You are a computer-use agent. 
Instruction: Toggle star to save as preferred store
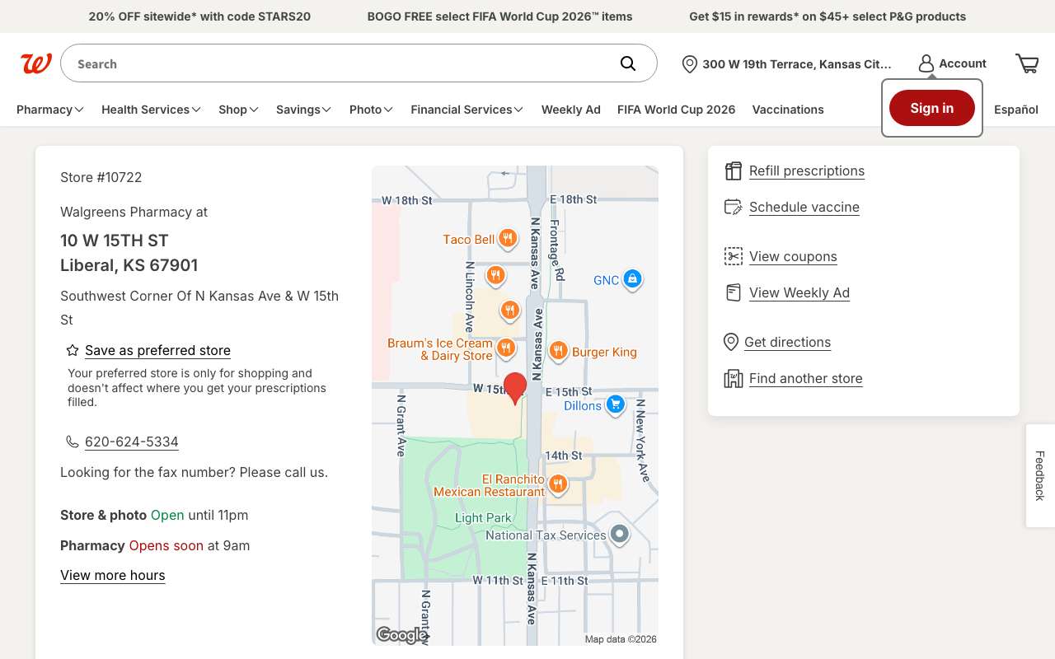(x=73, y=350)
